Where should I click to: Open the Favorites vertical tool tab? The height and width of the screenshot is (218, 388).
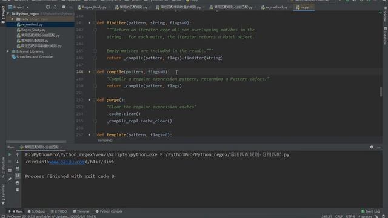pos(3,194)
